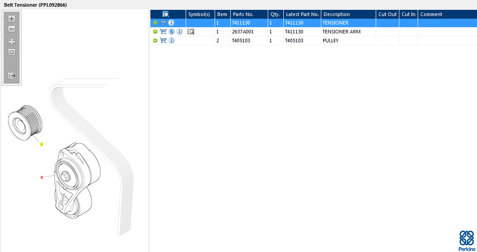Click latest part T405103 in PULLEY row
This screenshot has height=252, width=477.
pos(294,41)
